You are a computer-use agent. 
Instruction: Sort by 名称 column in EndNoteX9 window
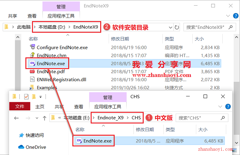click(33, 39)
